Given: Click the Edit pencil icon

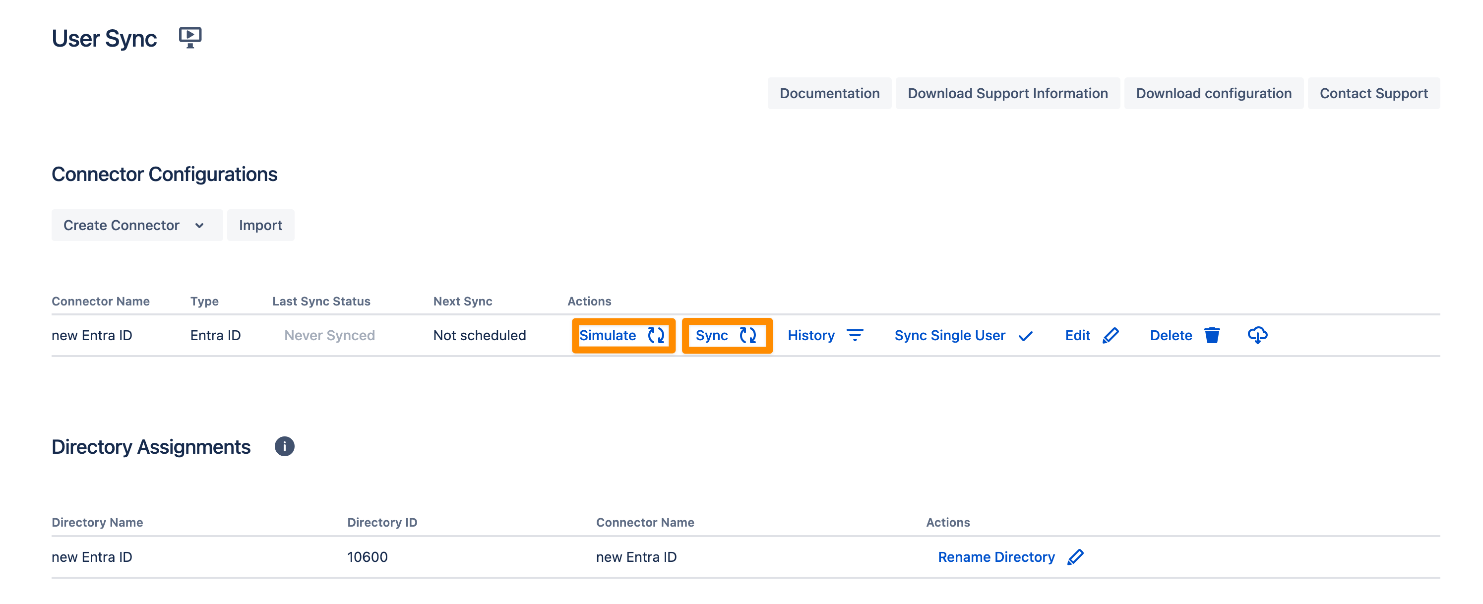Looking at the screenshot, I should pos(1111,335).
